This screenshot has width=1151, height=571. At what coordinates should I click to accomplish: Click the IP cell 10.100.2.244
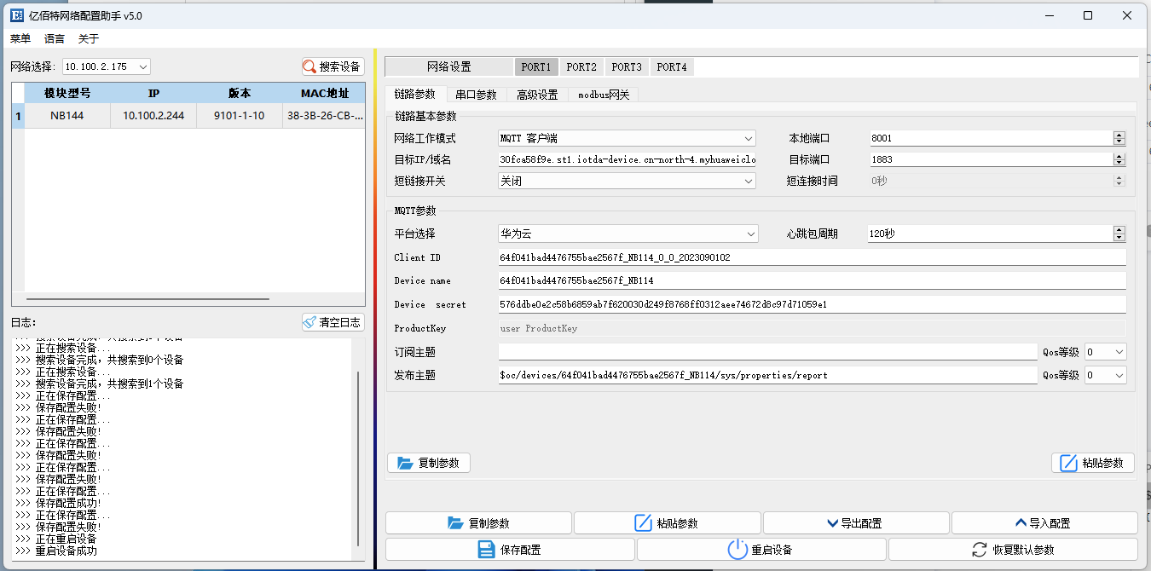(153, 116)
